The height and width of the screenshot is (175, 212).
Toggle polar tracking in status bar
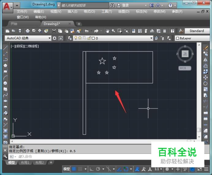pyautogui.click(x=98, y=169)
